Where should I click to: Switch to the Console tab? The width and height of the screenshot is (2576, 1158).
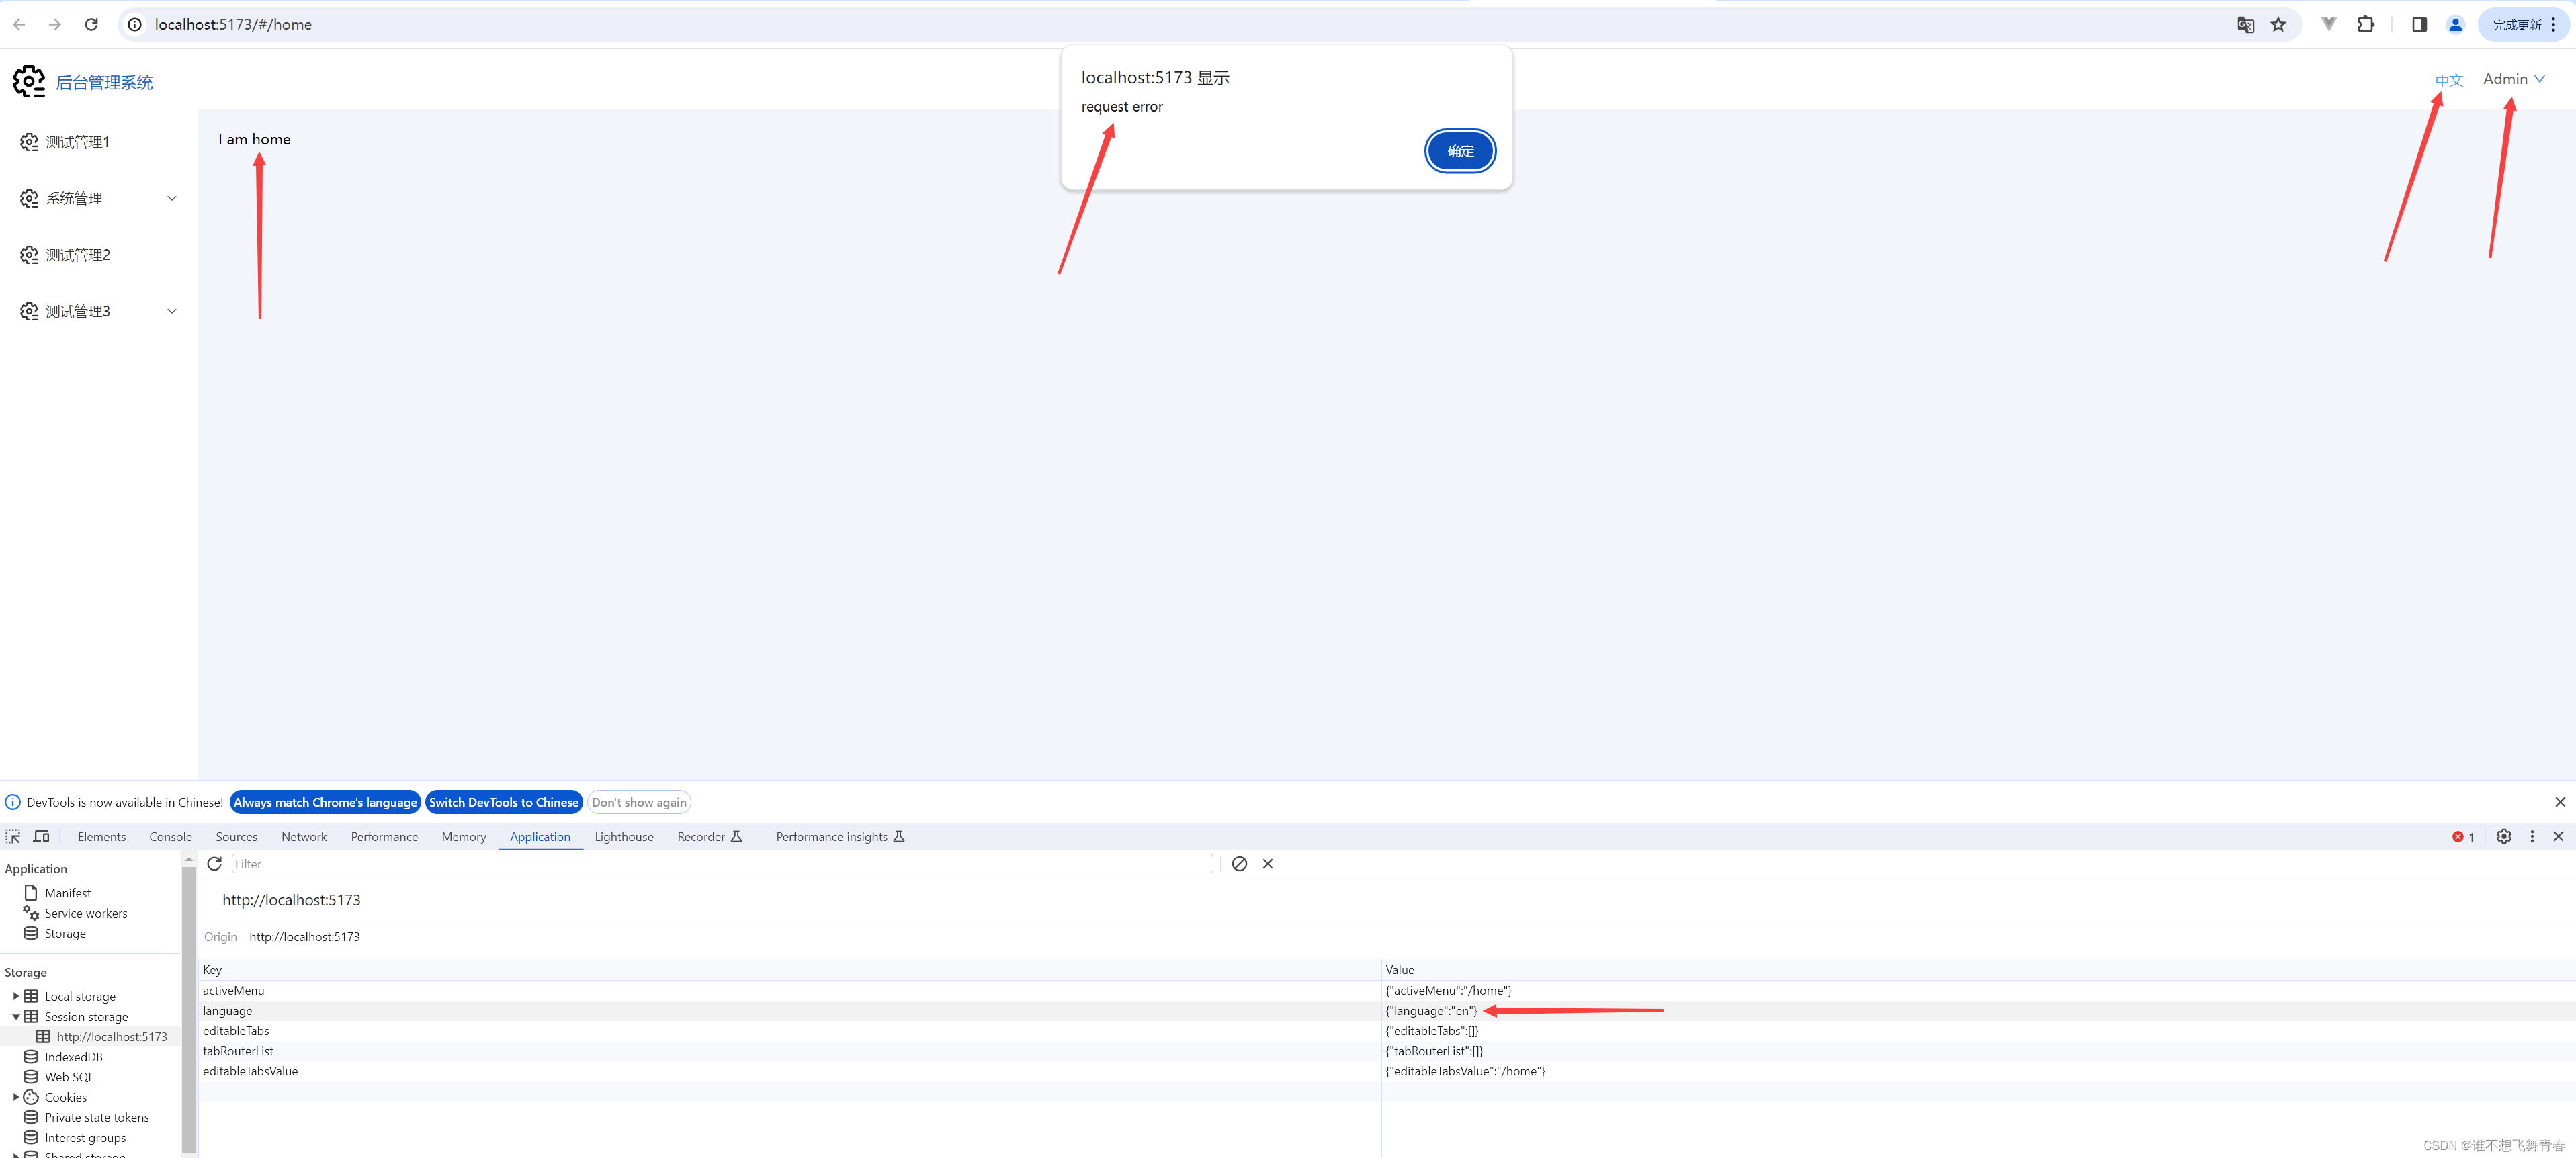click(171, 836)
